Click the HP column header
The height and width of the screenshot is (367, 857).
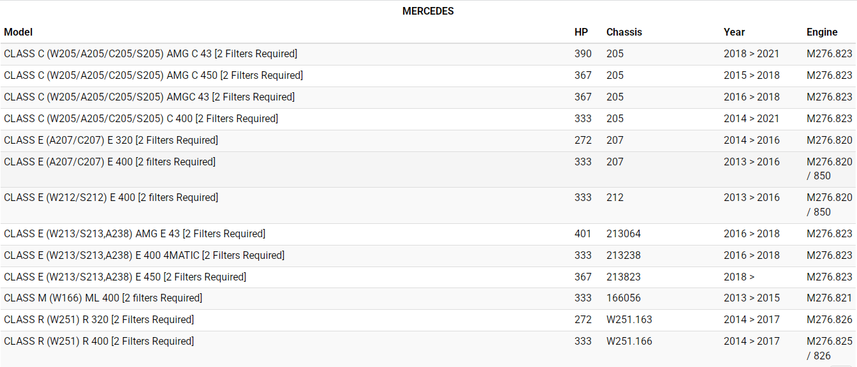(x=581, y=32)
